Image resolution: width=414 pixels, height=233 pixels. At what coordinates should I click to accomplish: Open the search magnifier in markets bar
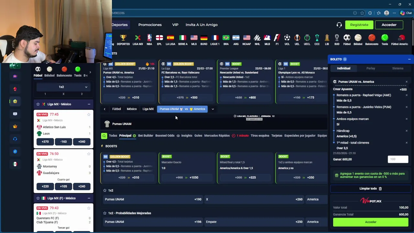[x=104, y=136]
